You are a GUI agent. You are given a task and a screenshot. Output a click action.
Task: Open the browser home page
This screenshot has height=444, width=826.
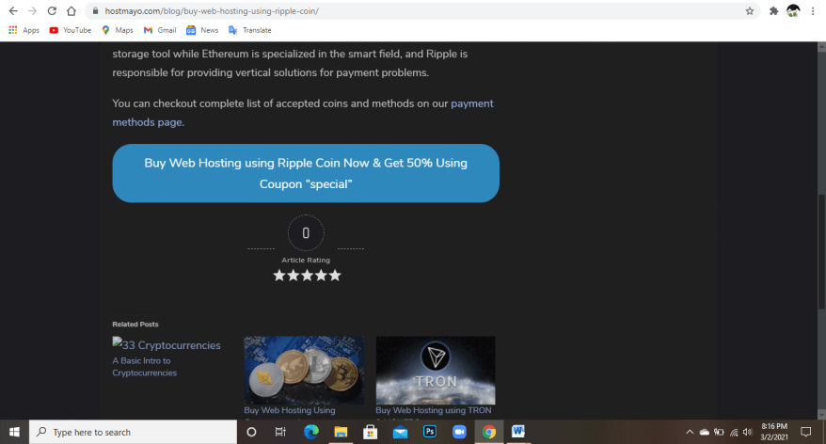click(x=71, y=11)
